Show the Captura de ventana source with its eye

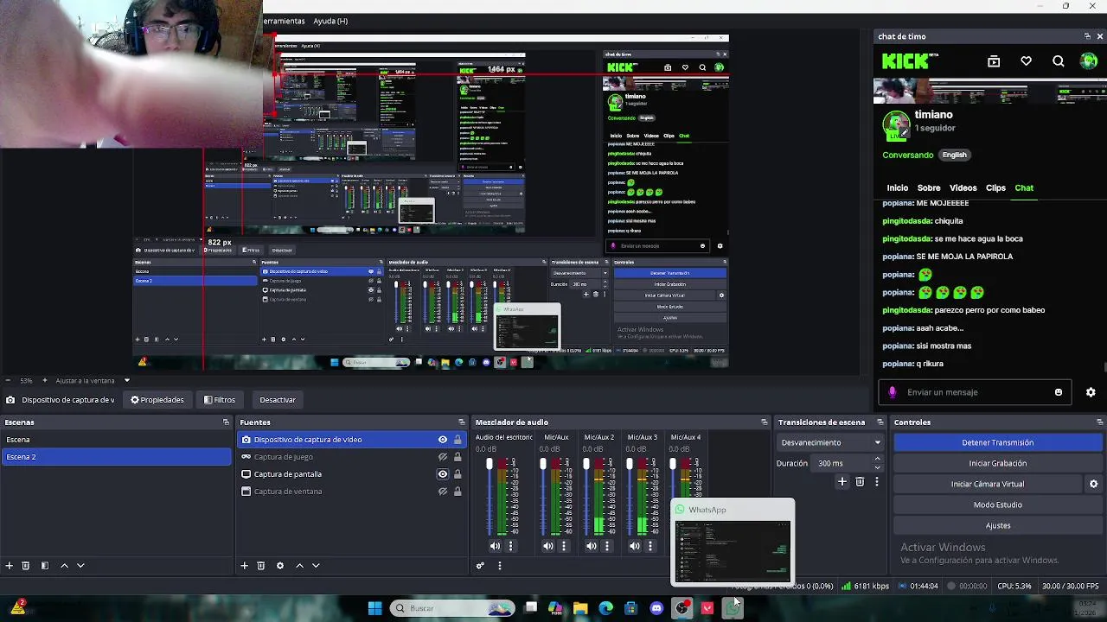click(443, 492)
